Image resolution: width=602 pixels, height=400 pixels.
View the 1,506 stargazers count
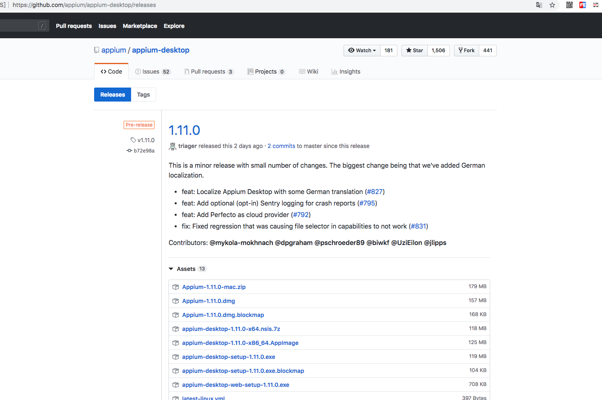438,50
